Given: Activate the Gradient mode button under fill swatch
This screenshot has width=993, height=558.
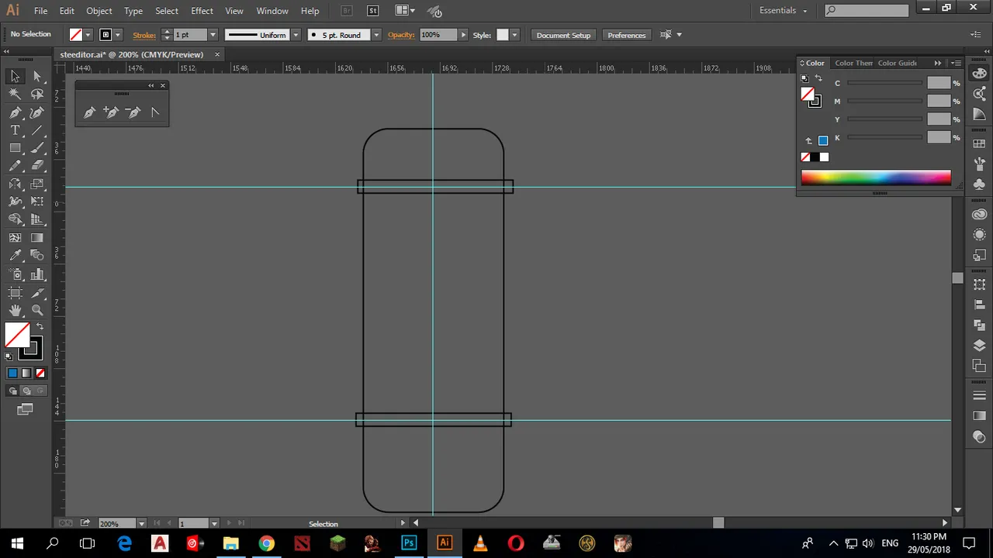Looking at the screenshot, I should tap(26, 373).
